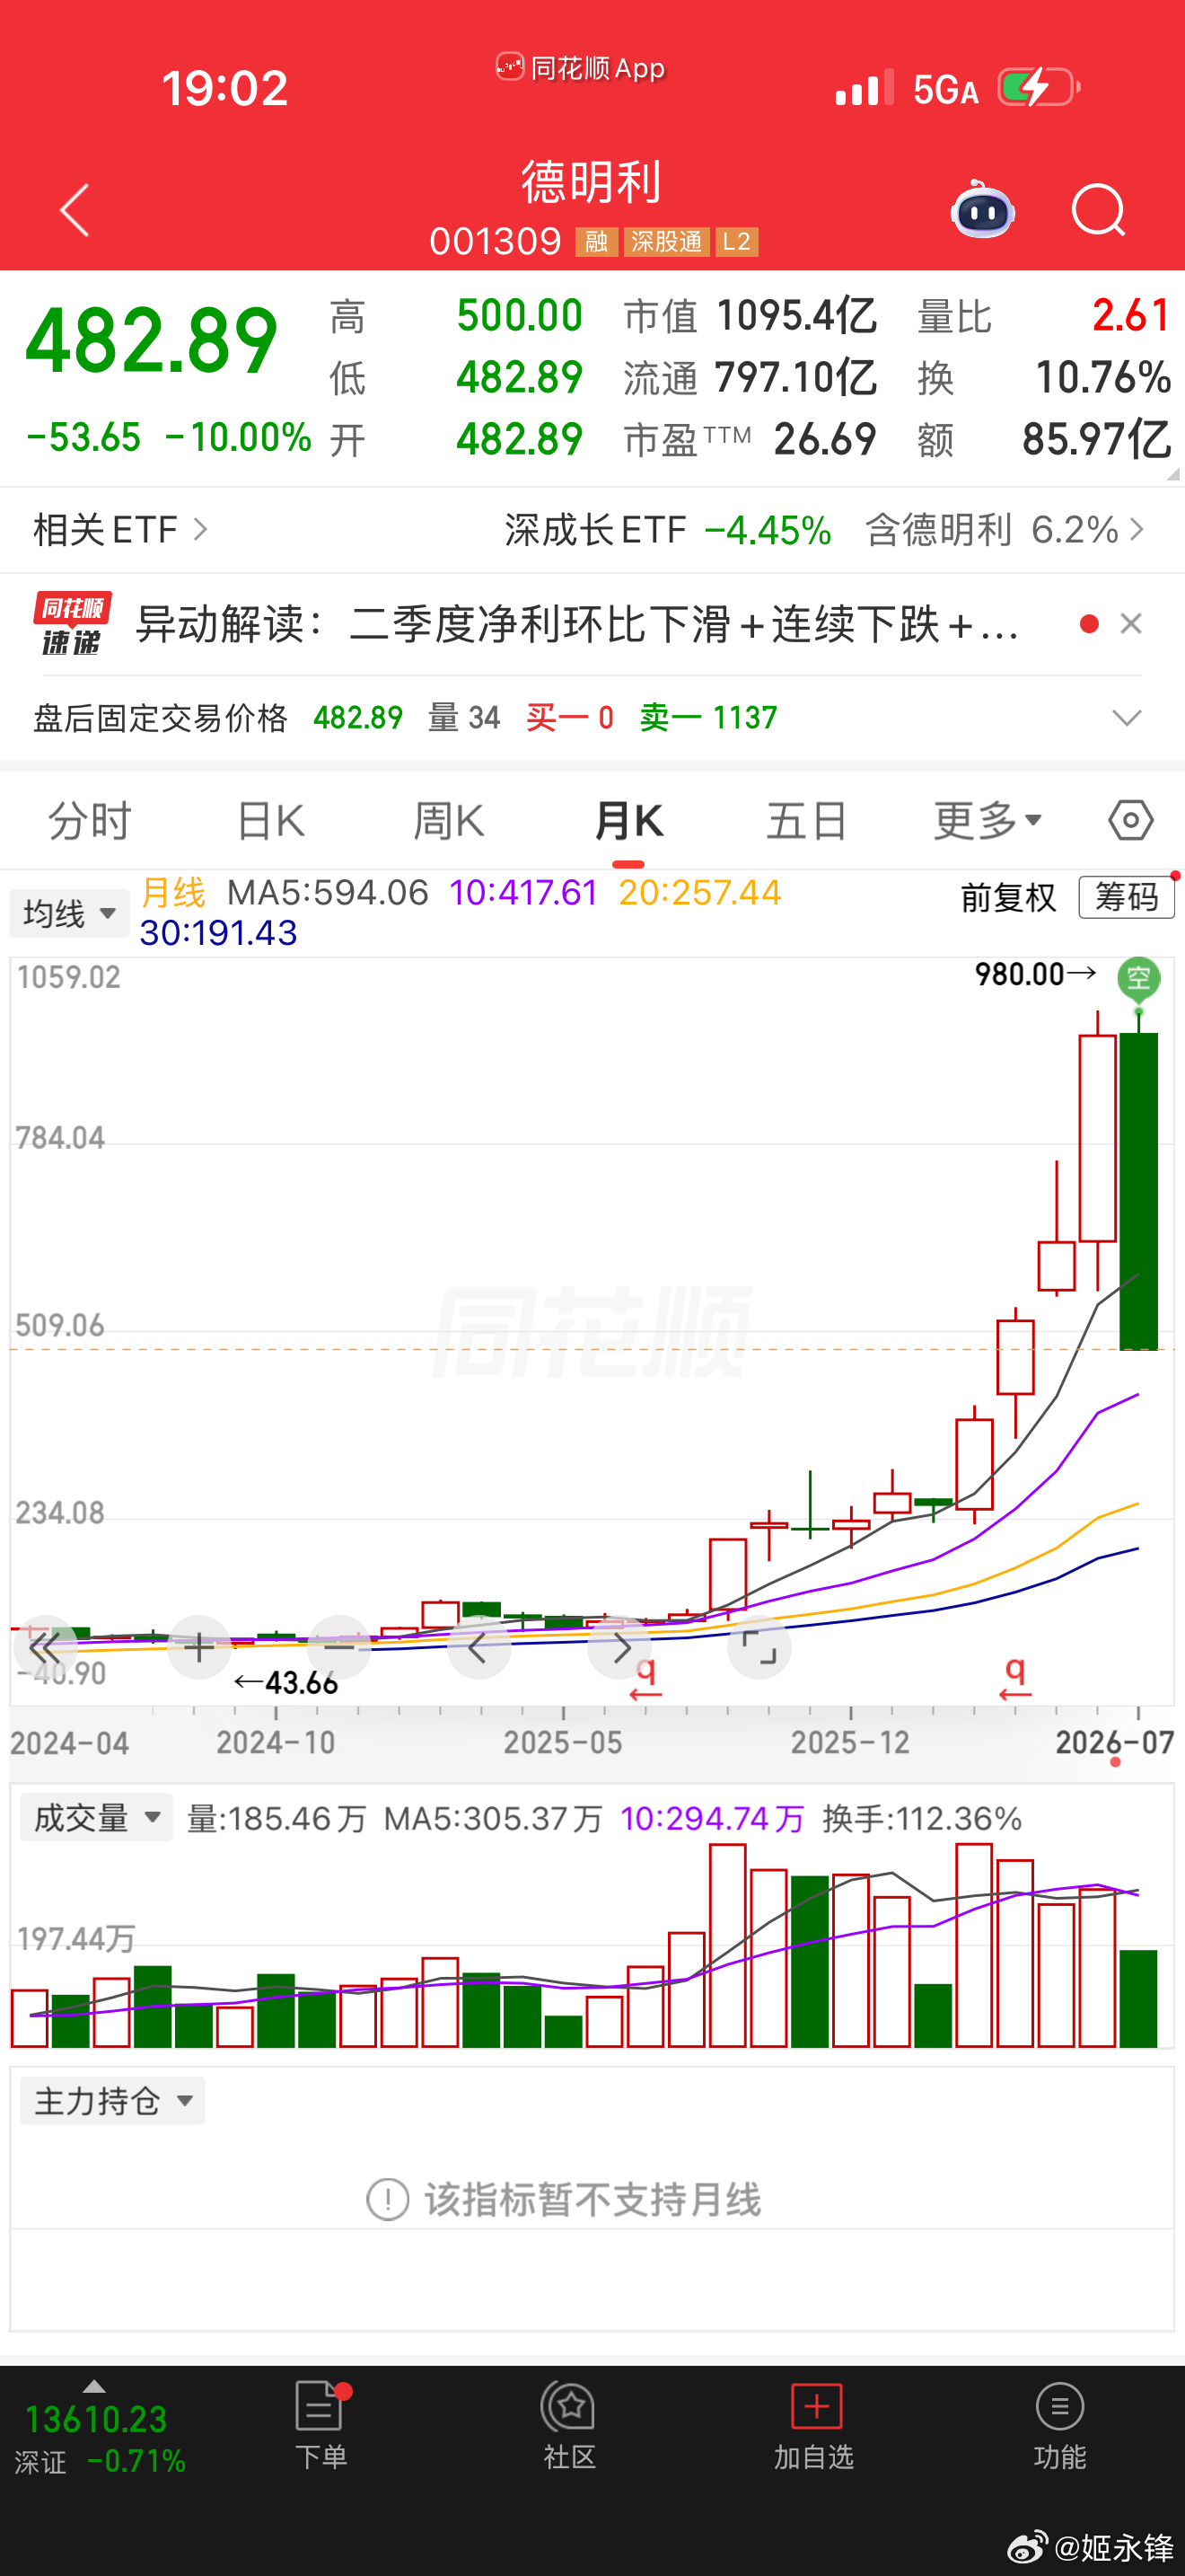
Task: Open the chart settings hexagon icon
Action: [x=1131, y=821]
